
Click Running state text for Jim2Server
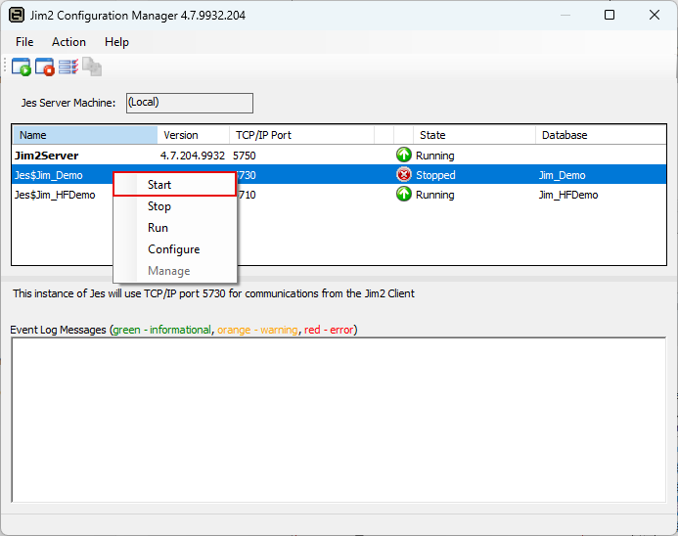click(x=435, y=156)
